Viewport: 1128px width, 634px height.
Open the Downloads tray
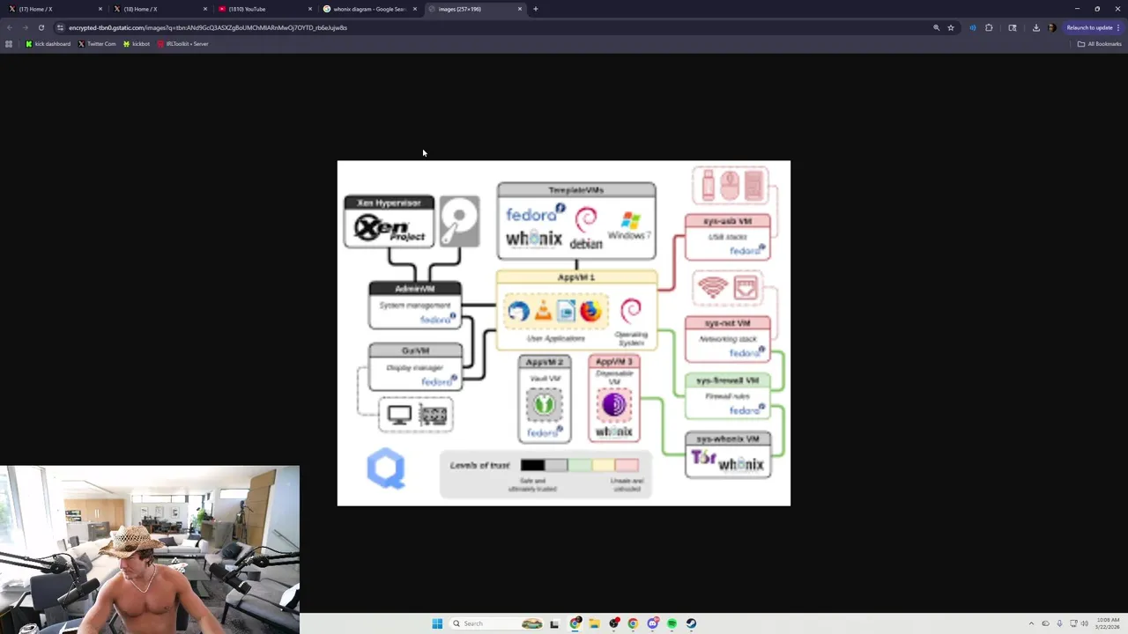coord(1036,27)
